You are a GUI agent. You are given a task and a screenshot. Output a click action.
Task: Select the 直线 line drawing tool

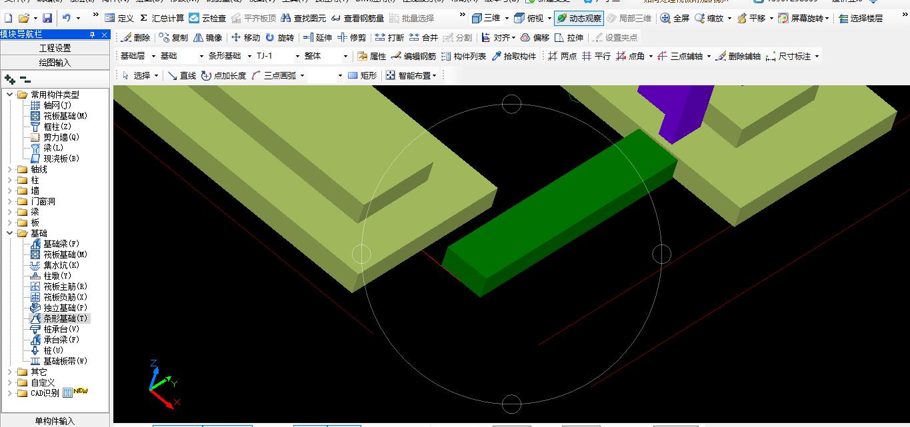click(182, 75)
